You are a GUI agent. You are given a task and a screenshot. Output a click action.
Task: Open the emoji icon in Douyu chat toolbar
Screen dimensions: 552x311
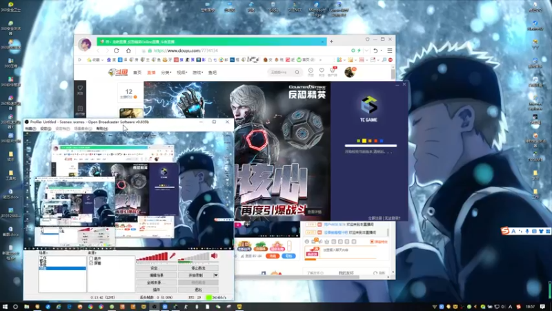[307, 241]
